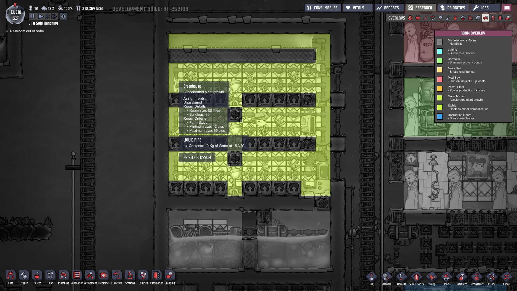
Task: Click the Priorities button
Action: 453,8
